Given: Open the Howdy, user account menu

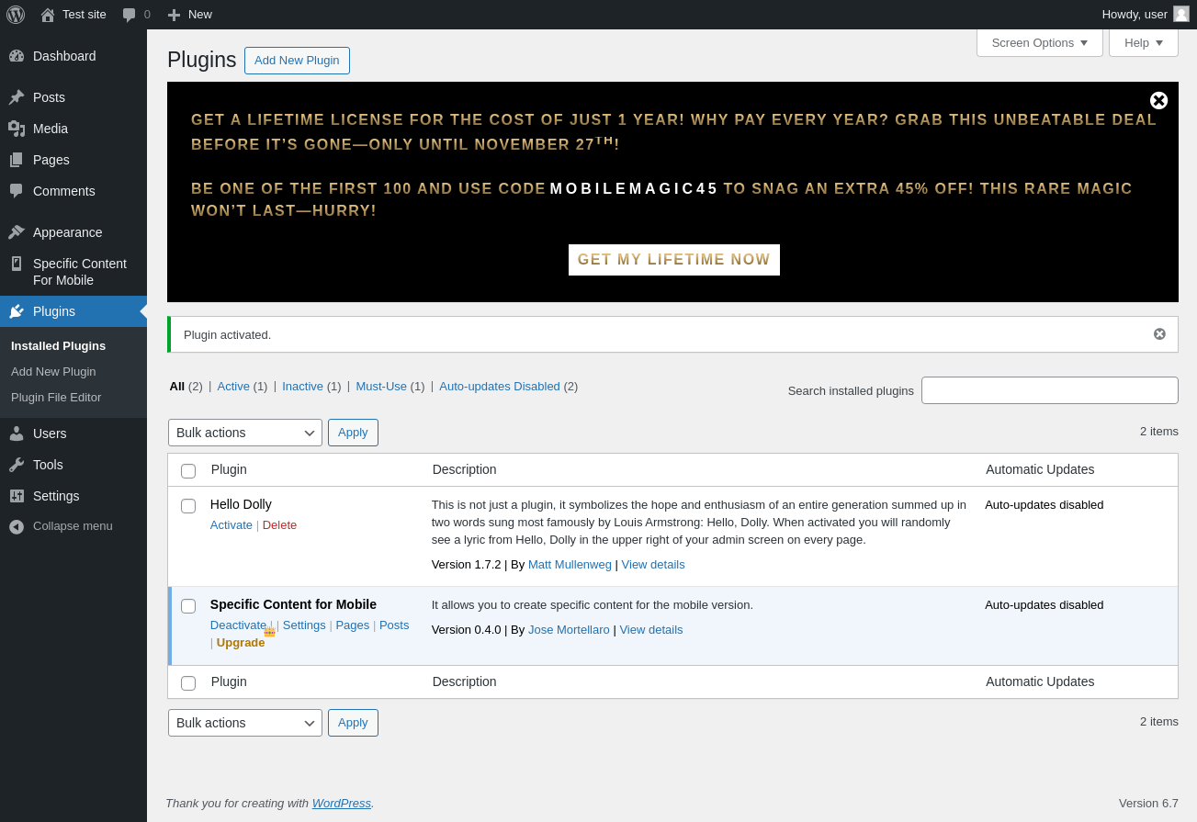Looking at the screenshot, I should coord(1146,15).
